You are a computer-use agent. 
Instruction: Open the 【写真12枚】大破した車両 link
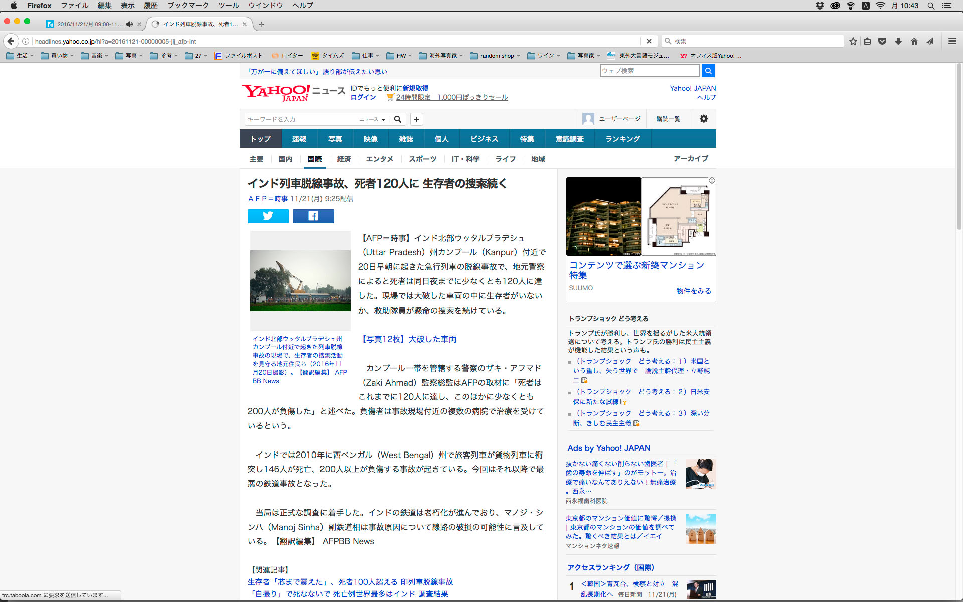click(409, 339)
